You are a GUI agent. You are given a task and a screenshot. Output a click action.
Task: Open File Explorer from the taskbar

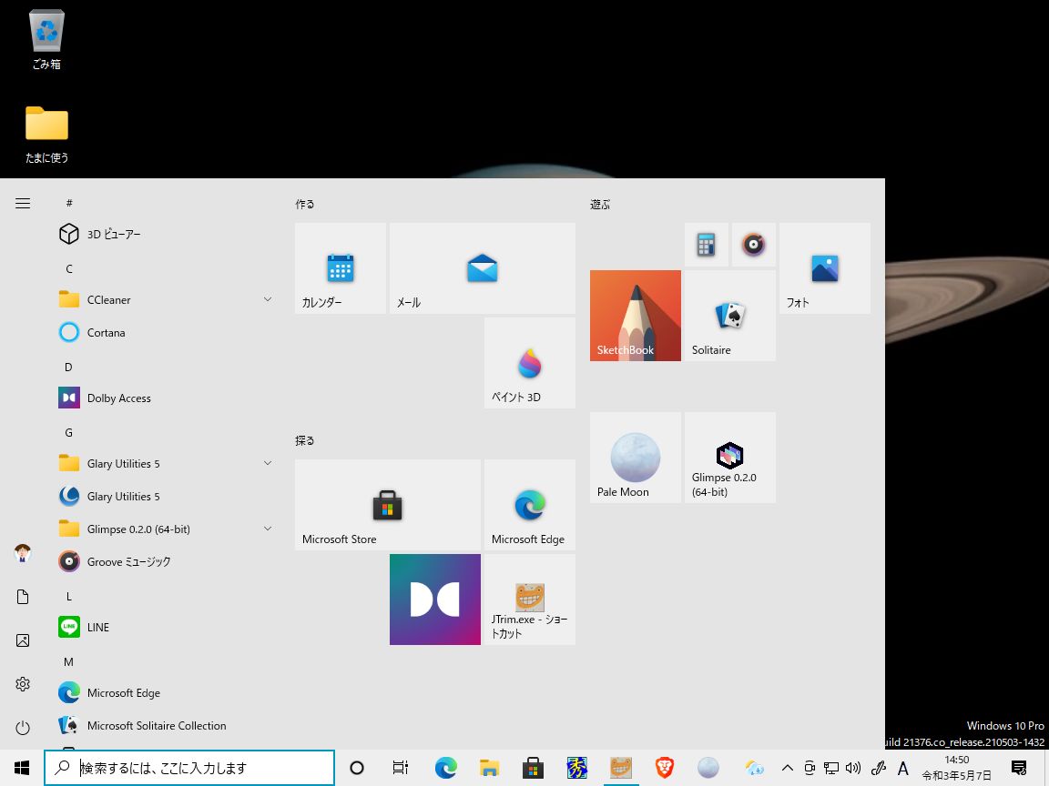(490, 768)
